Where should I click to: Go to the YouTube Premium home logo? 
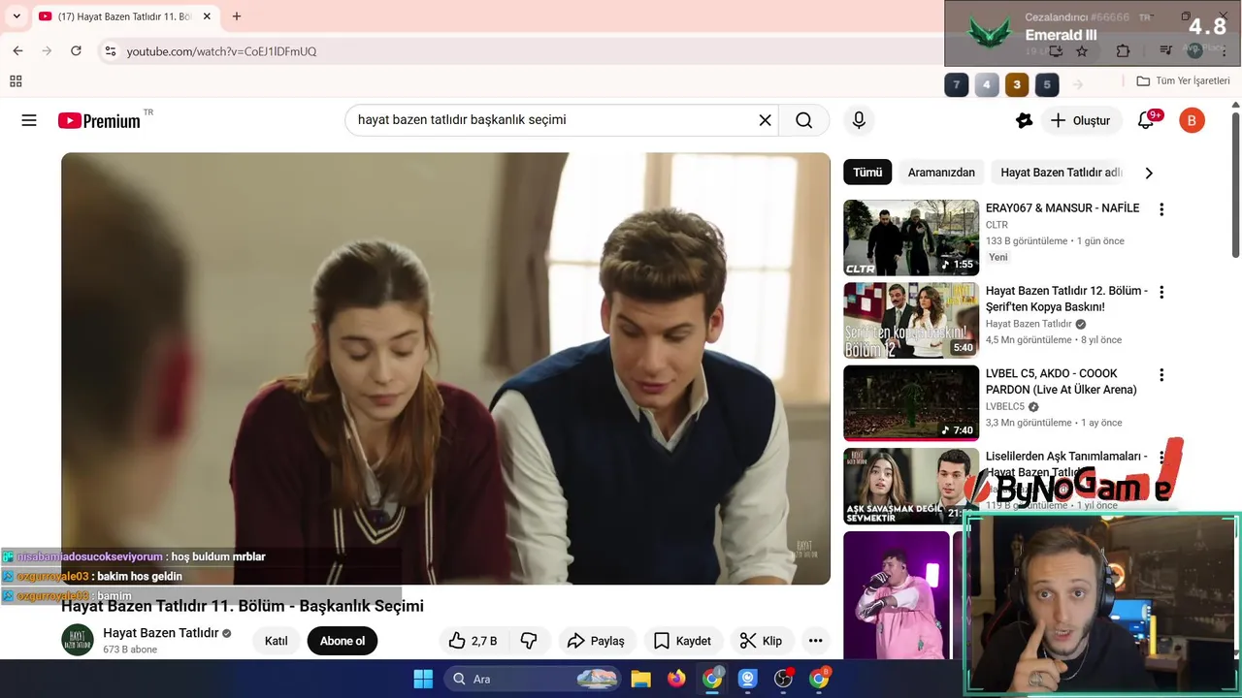[x=99, y=120]
